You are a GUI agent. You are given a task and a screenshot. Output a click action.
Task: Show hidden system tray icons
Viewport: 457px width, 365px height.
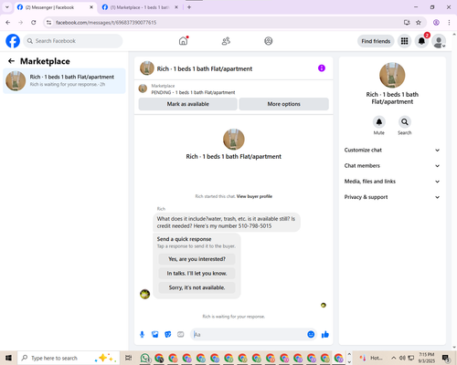[x=394, y=358]
